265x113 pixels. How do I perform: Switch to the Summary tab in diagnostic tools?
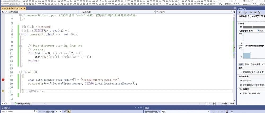point(241,64)
